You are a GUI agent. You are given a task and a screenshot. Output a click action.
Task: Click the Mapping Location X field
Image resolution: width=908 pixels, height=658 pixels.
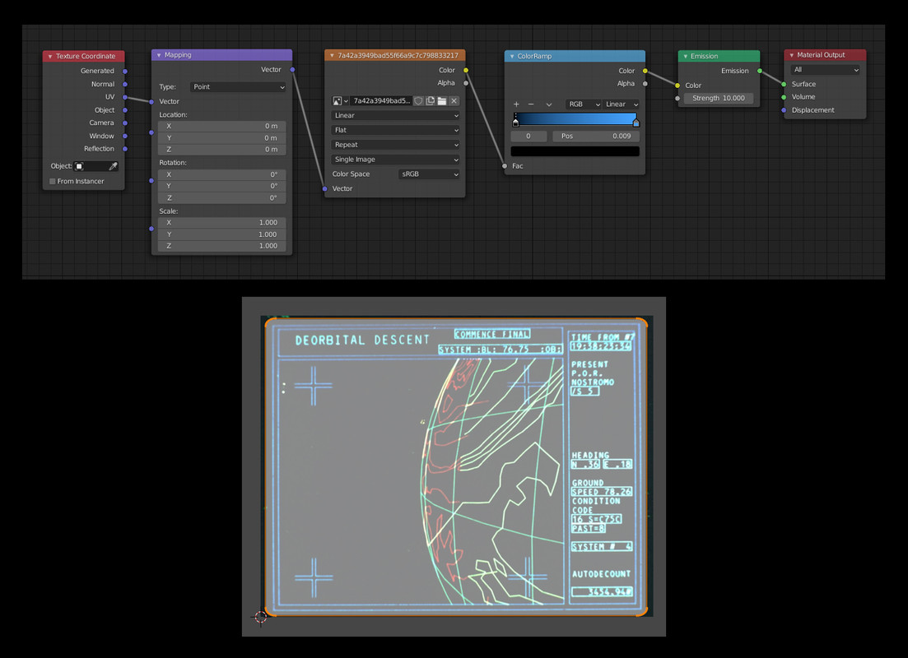(221, 126)
